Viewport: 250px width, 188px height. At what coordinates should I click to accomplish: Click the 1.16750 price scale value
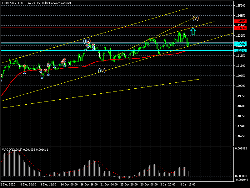[240, 136]
